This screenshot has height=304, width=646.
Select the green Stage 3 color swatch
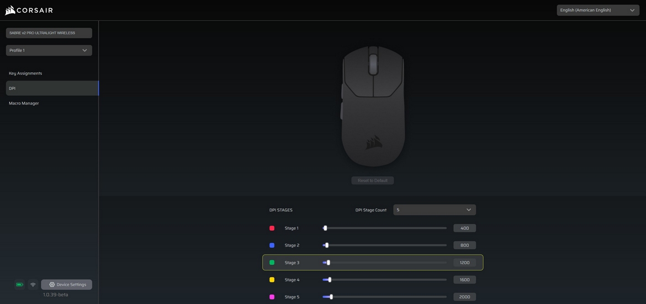point(272,263)
